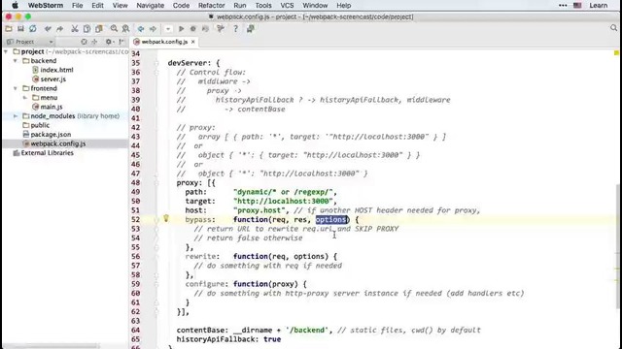Expand the node_modules folder
Screen dimensions: 622x349
(16, 116)
